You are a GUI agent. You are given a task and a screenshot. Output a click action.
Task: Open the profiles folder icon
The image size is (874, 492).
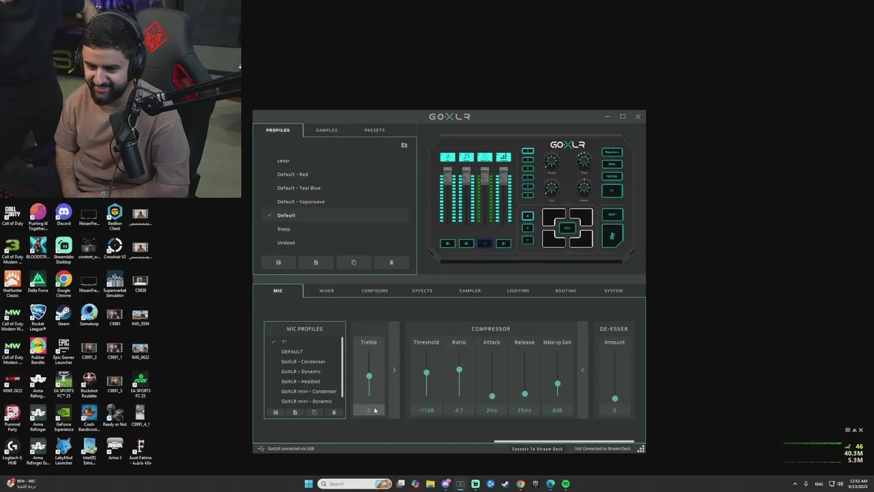pos(404,146)
